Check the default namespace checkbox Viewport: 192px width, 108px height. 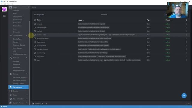tap(35, 31)
